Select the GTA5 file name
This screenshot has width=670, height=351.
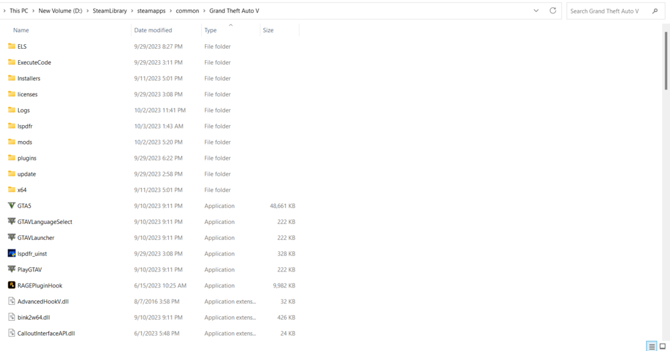click(x=24, y=205)
